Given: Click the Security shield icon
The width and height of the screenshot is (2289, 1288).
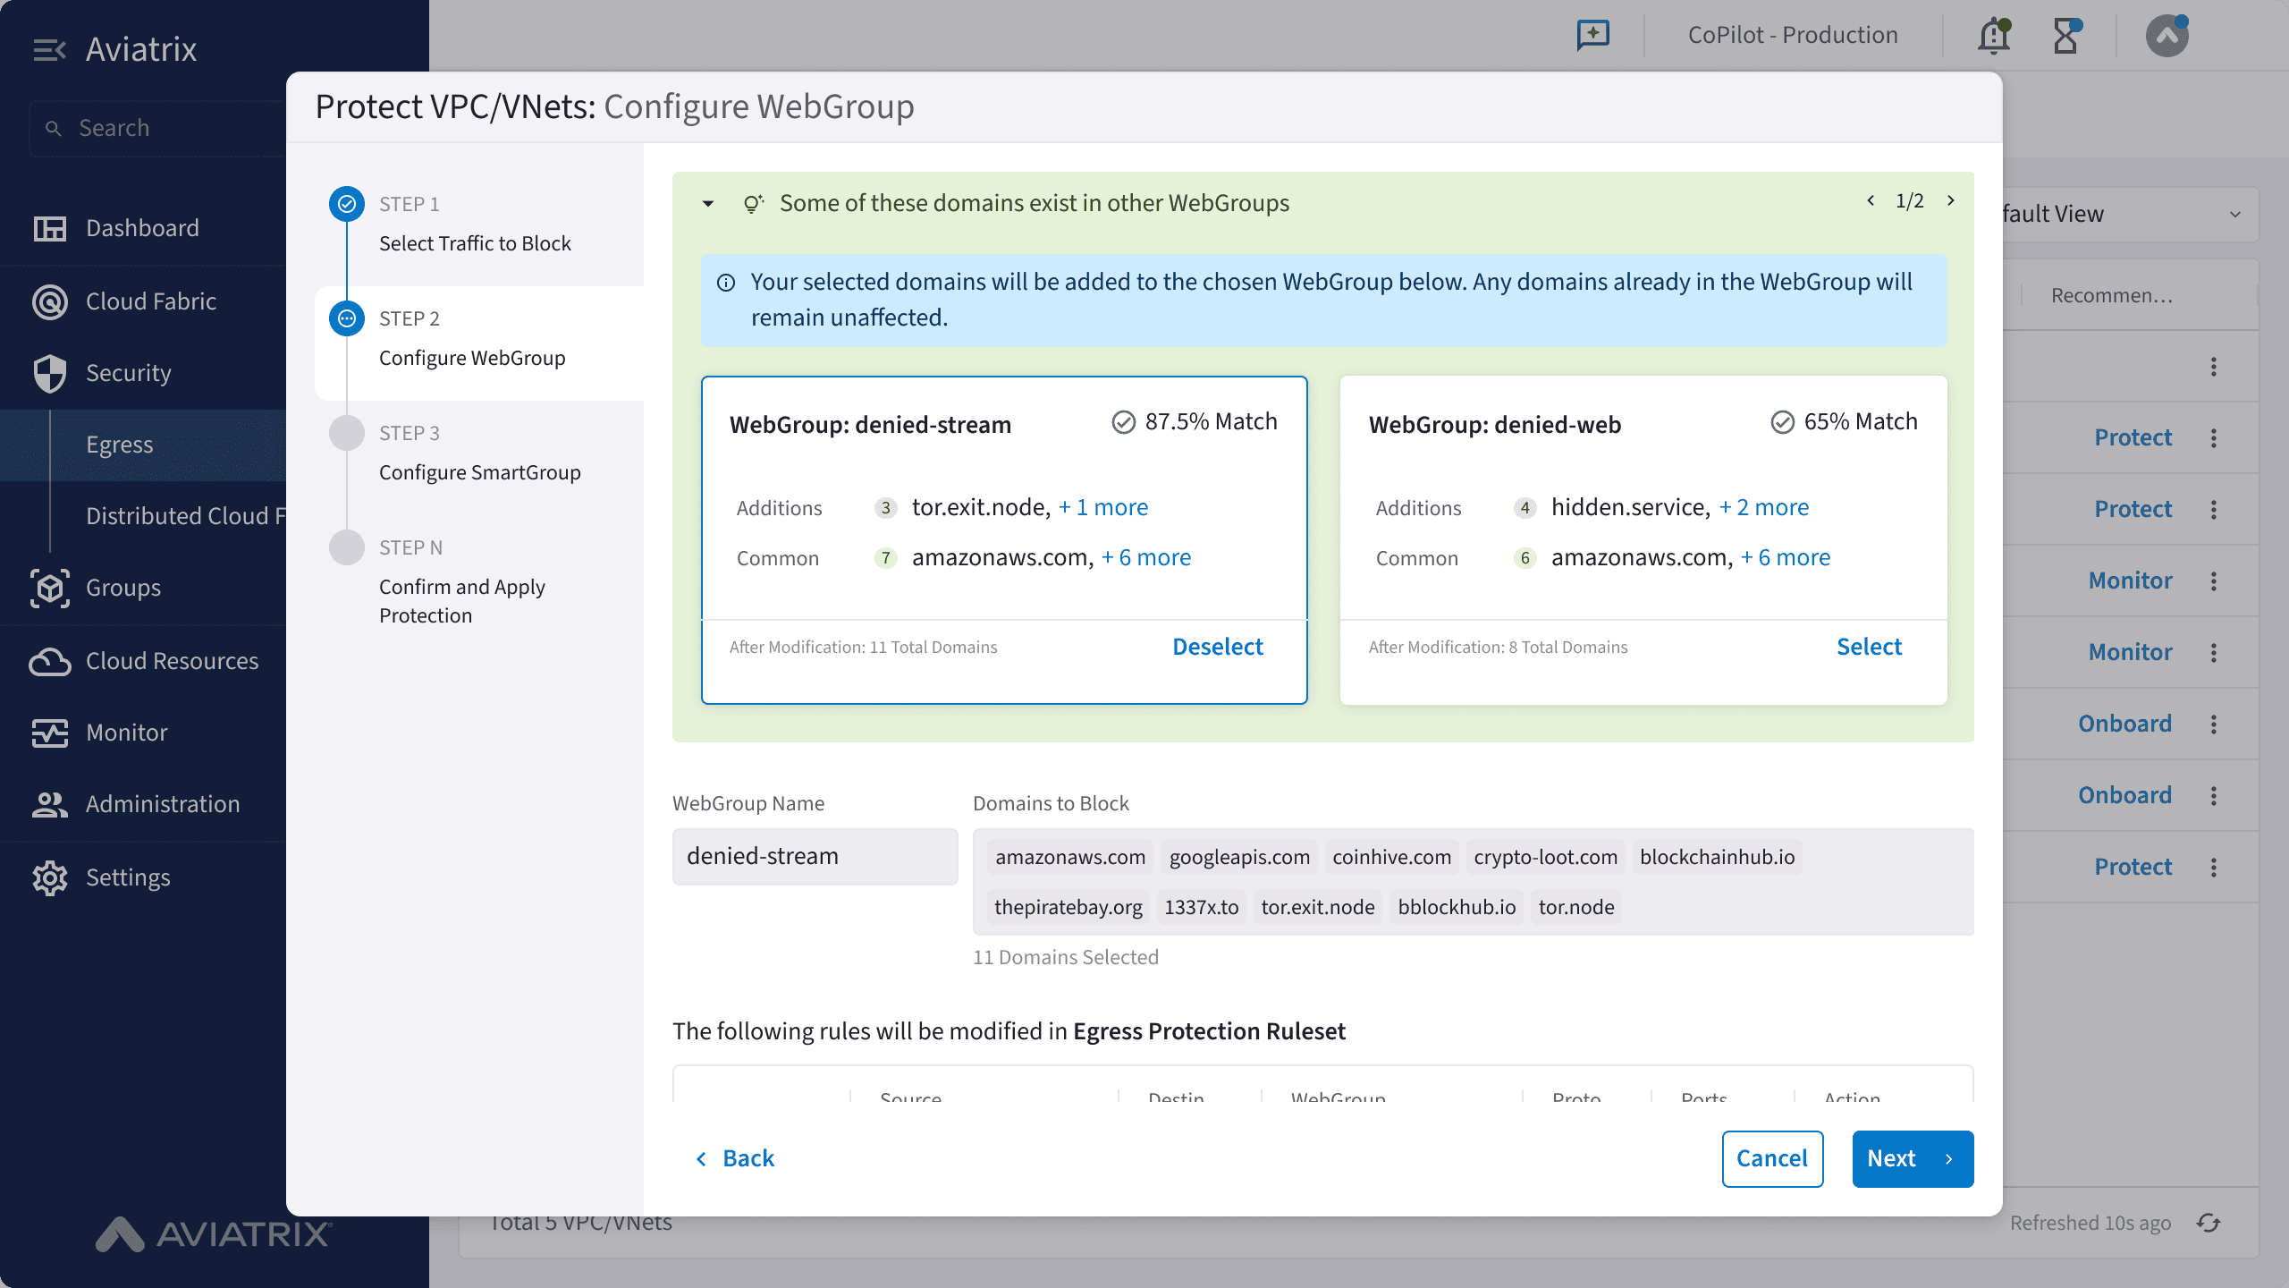Looking at the screenshot, I should tap(49, 374).
